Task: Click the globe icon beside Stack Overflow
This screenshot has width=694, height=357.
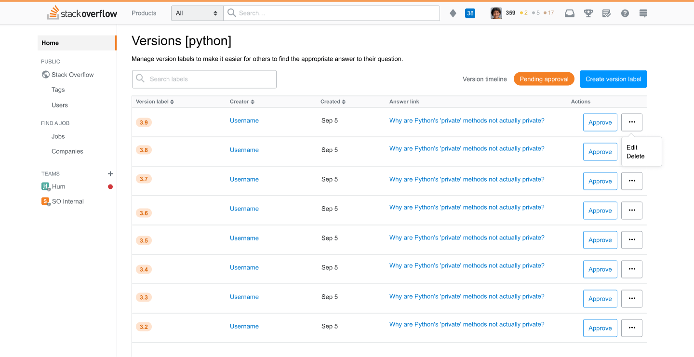Action: (46, 75)
